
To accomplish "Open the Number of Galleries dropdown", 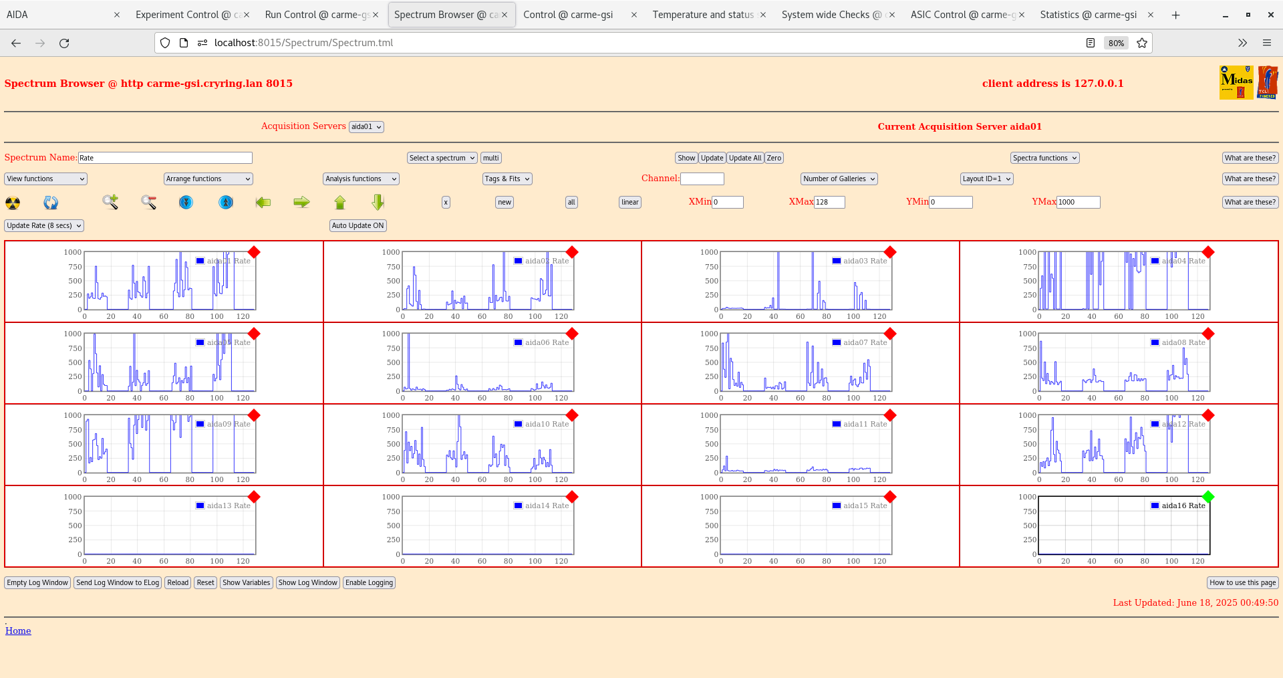I will click(839, 179).
